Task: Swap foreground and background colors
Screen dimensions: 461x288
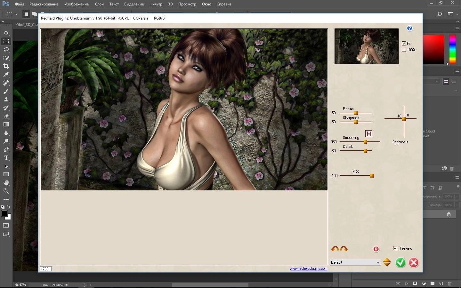Action: coord(9,207)
